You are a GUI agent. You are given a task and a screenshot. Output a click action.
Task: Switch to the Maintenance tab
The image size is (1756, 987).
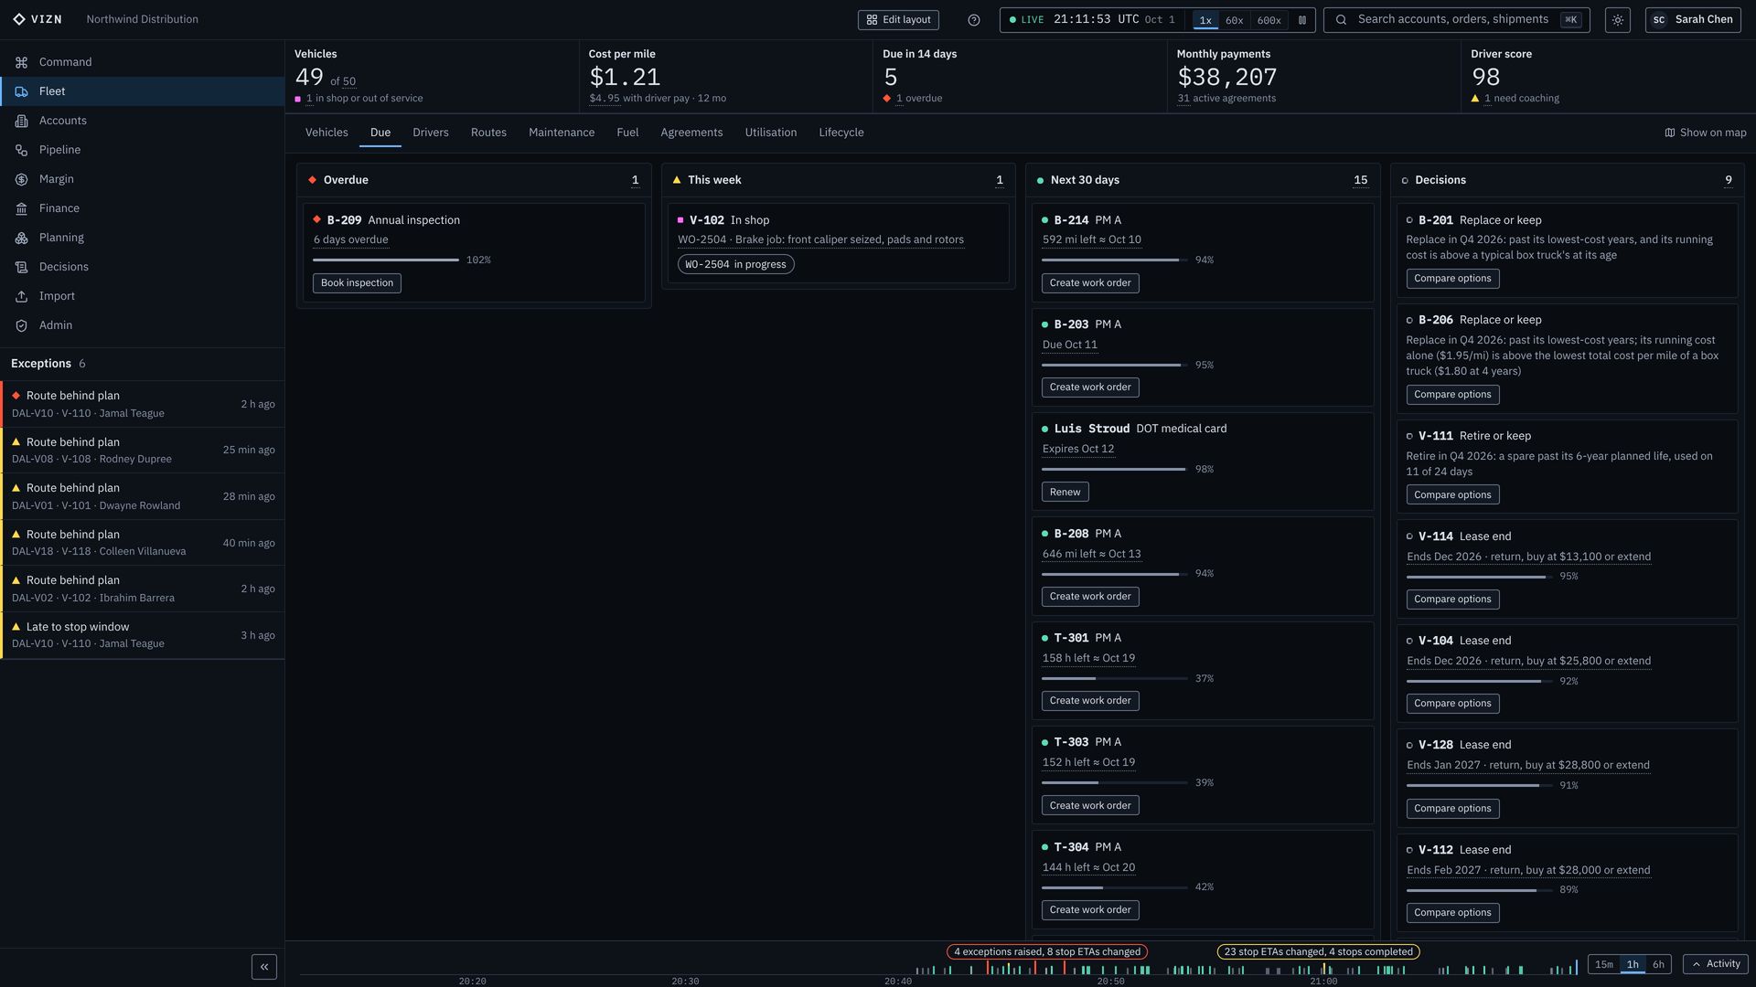562,133
